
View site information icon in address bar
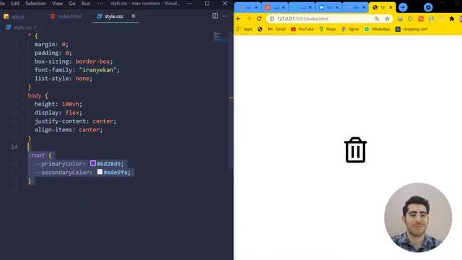tap(272, 19)
